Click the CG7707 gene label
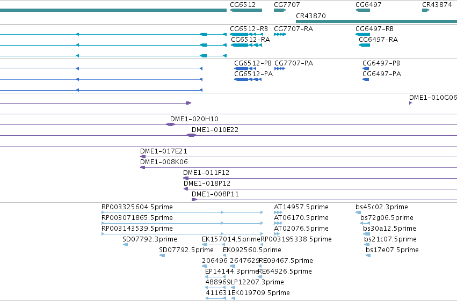The height and width of the screenshot is (301, 457). pyautogui.click(x=287, y=5)
